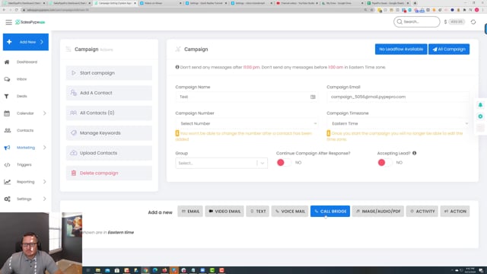Open Triggers from the sidebar
The height and width of the screenshot is (274, 487).
[24, 164]
